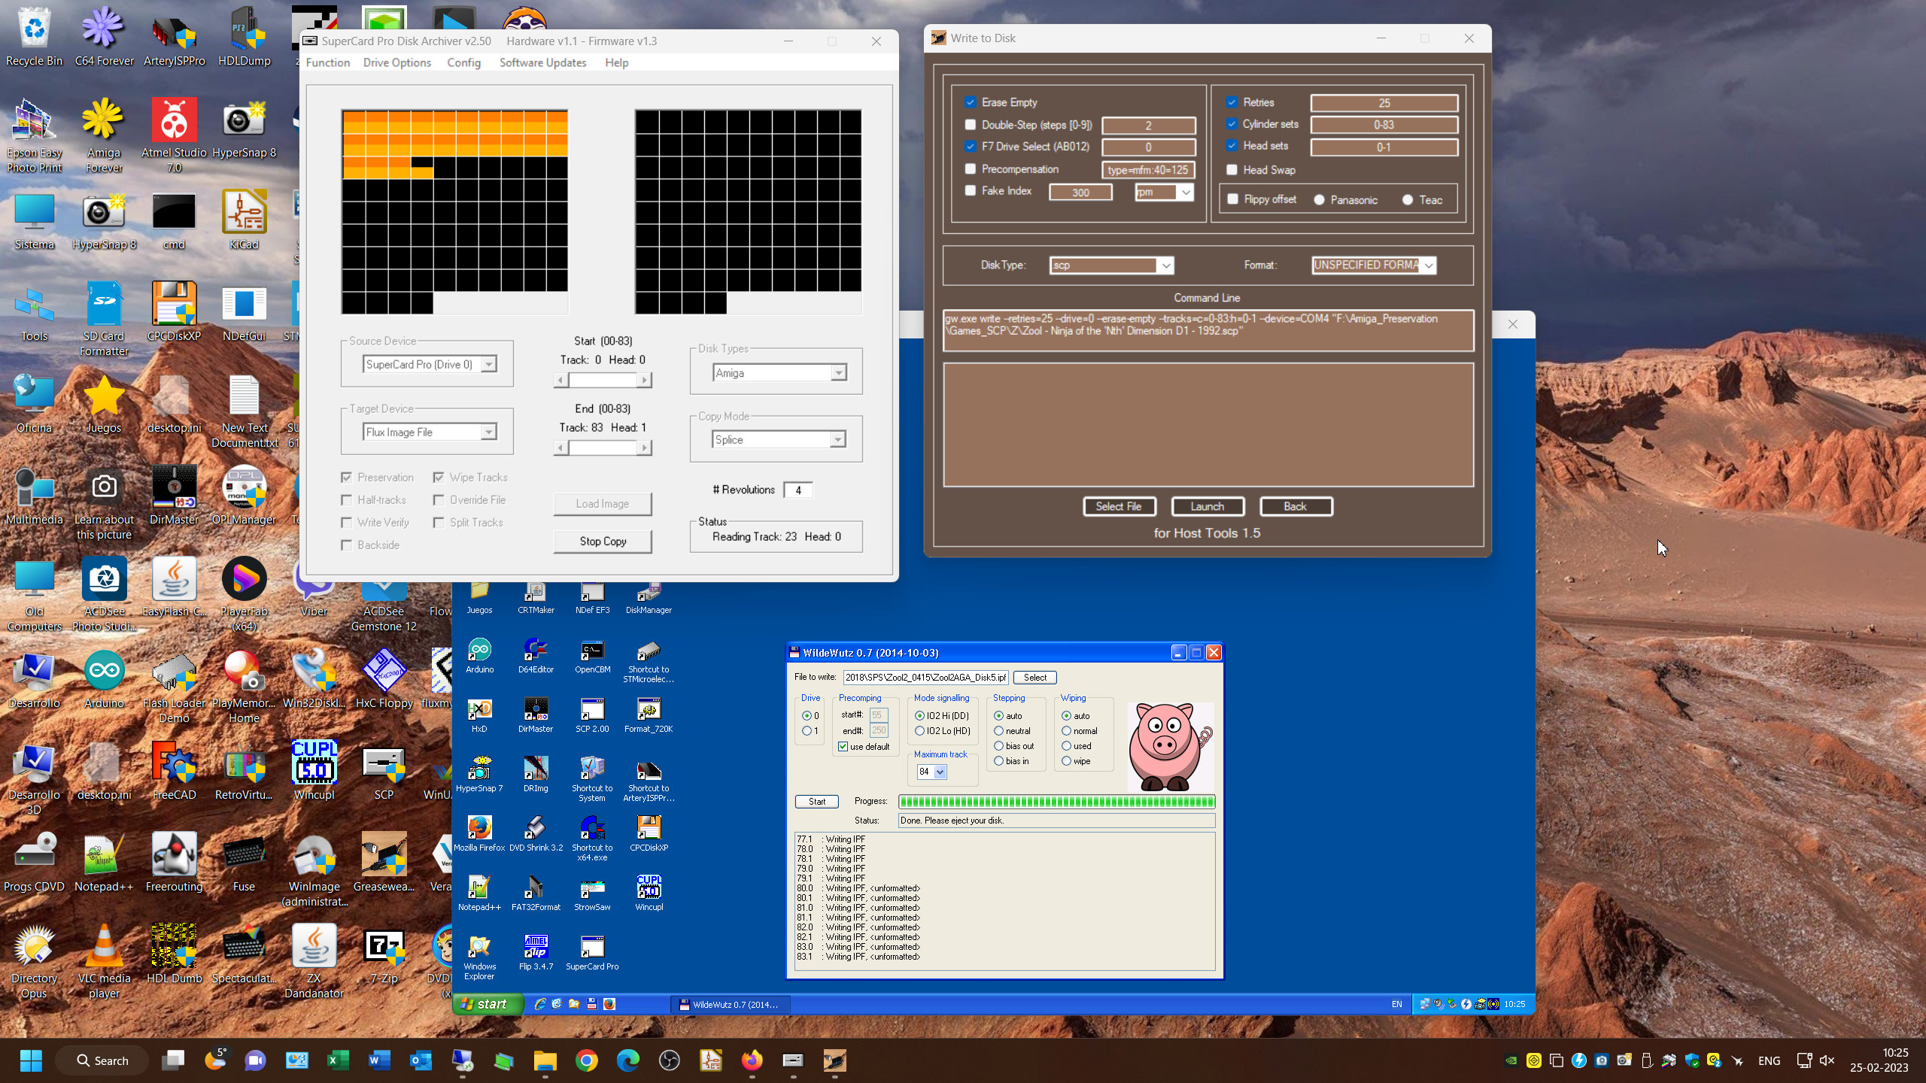Open D64Editor icon in XP desktop
Viewport: 1926px width, 1083px height.
536,654
